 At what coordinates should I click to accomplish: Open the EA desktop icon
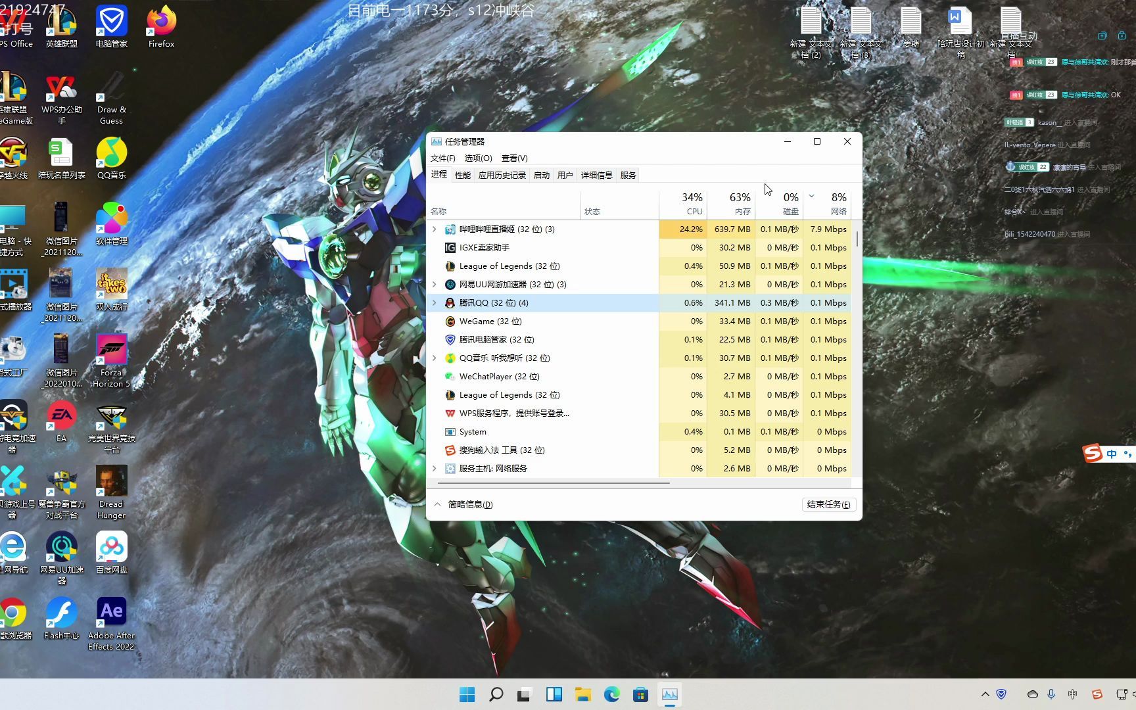pyautogui.click(x=62, y=421)
